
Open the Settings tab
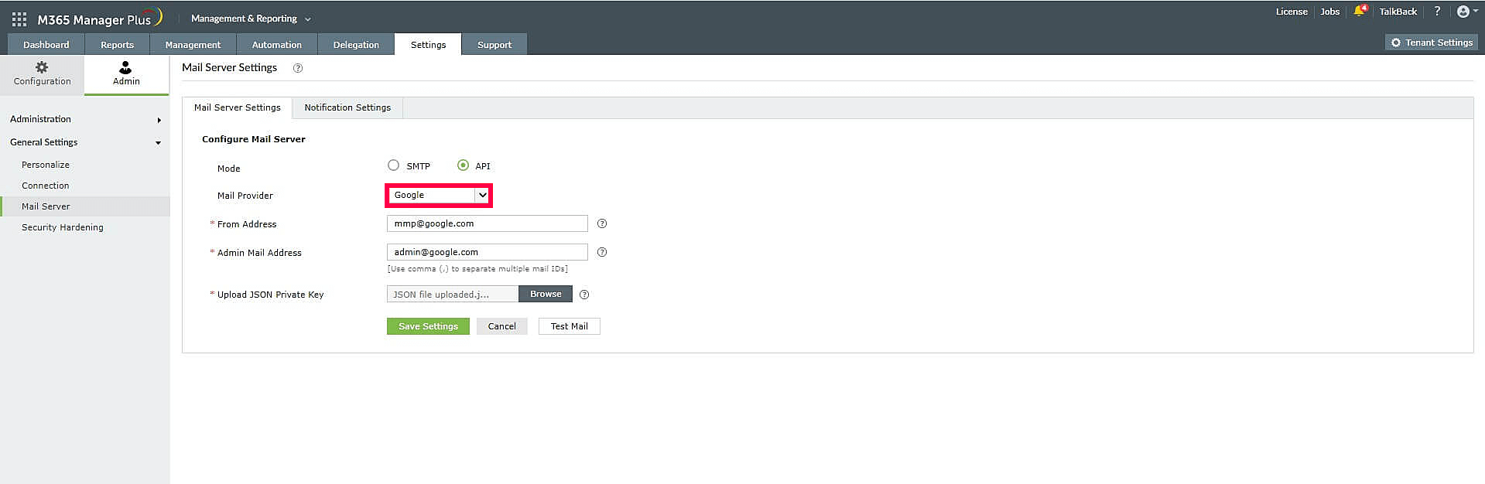pos(428,44)
